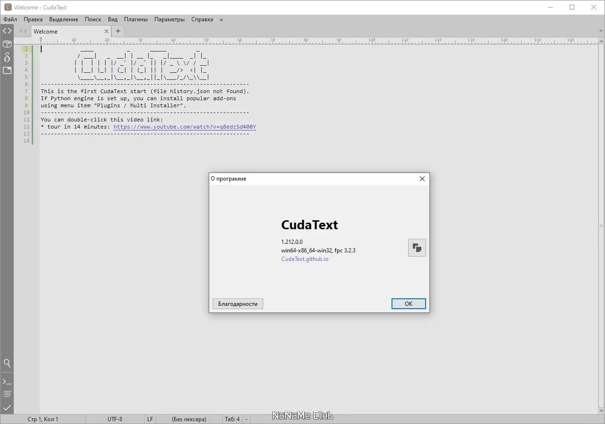Copy version info with the copy icon

click(417, 248)
